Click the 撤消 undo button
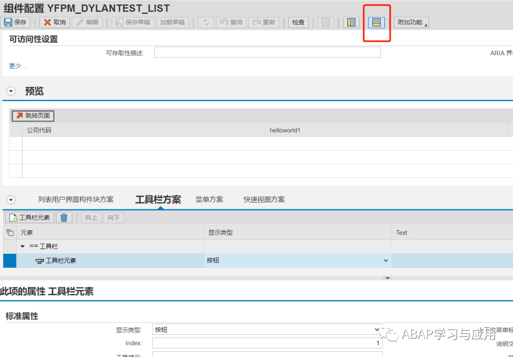 (x=231, y=22)
